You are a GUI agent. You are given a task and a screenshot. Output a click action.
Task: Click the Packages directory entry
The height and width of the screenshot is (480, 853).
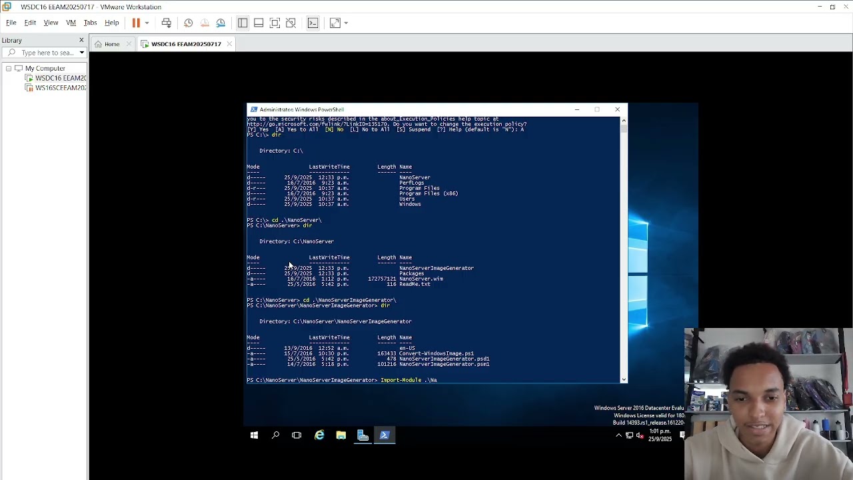pyautogui.click(x=411, y=273)
